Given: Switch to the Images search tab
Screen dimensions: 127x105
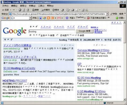Looking at the screenshot, I should coord(46,27).
